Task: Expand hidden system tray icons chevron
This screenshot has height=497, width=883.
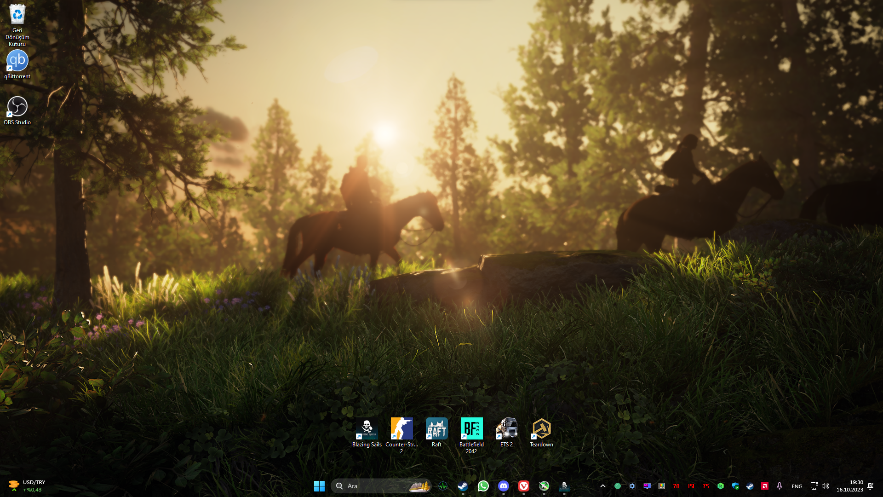Action: [x=602, y=486]
